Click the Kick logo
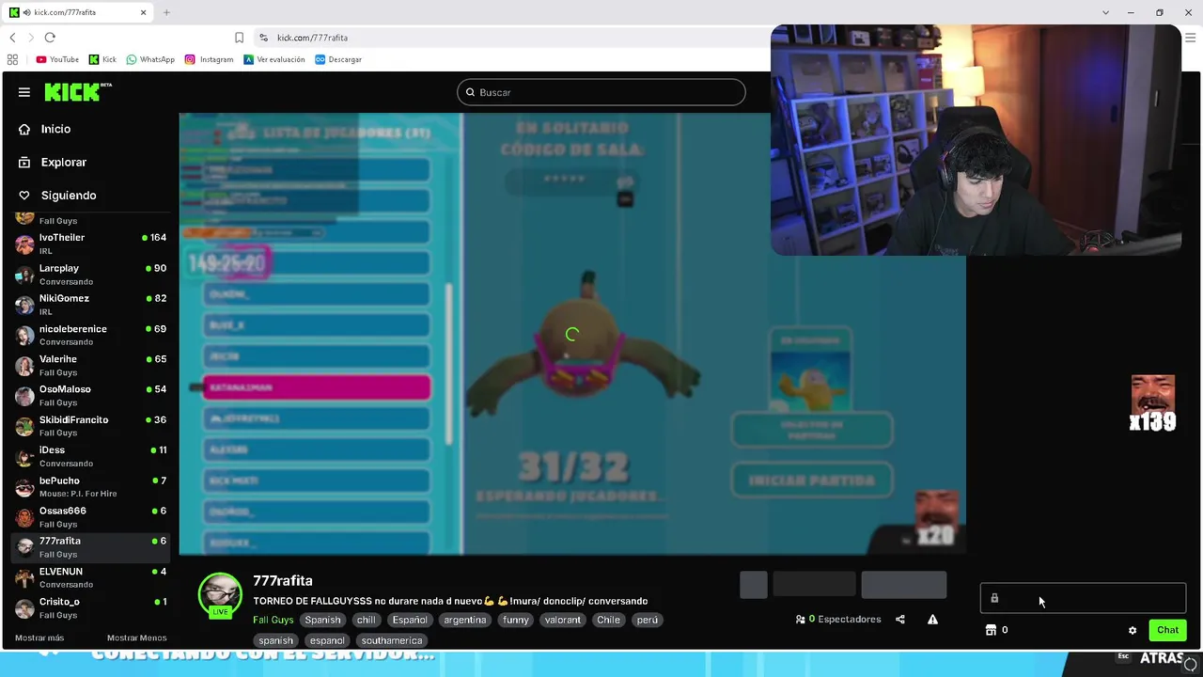This screenshot has width=1203, height=677. pos(77,92)
